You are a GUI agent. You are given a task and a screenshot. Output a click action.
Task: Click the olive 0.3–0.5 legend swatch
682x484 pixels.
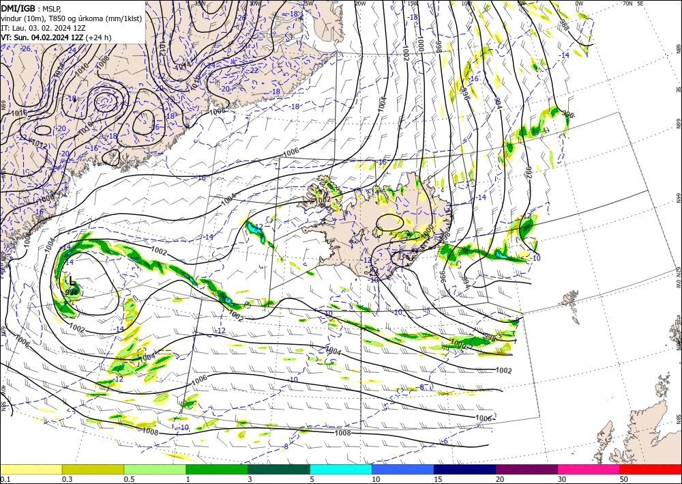[x=93, y=469]
